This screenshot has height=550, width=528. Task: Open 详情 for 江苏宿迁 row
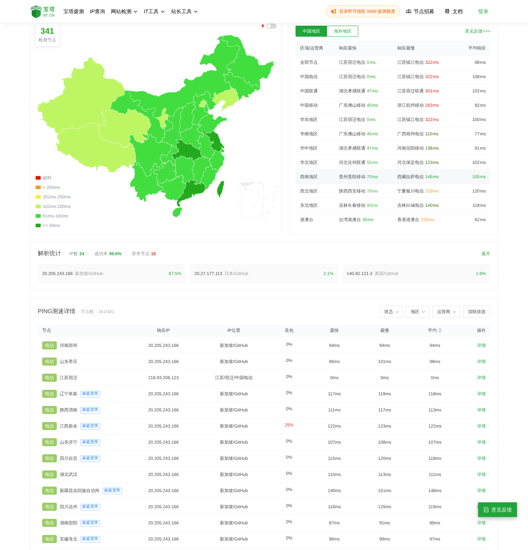[481, 378]
